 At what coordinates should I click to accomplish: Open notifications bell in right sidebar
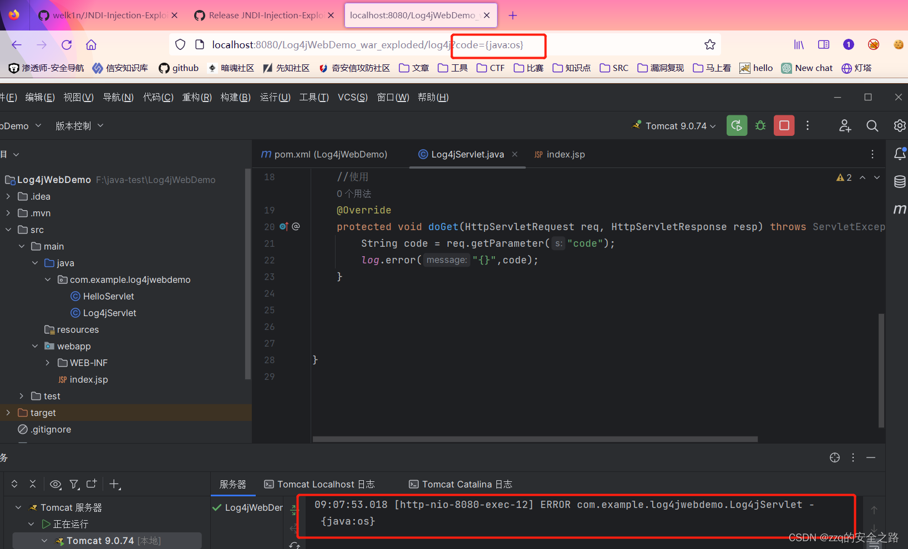(900, 154)
